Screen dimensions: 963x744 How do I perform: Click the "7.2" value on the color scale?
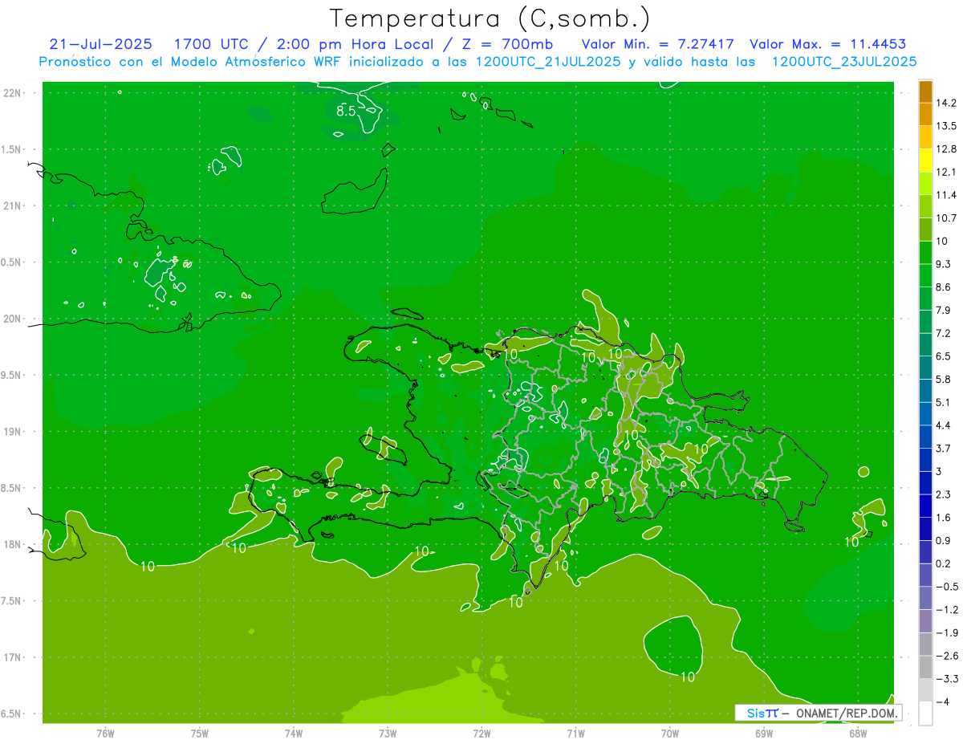943,333
